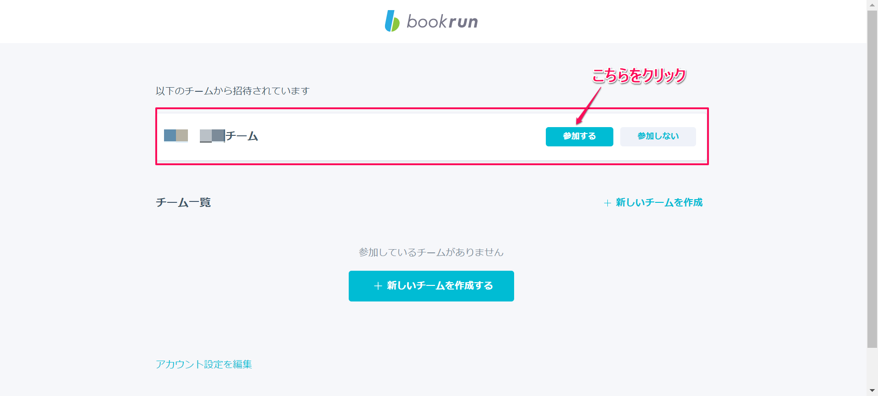Click the scrollbar down arrow
Image resolution: width=878 pixels, height=396 pixels.
click(x=872, y=391)
